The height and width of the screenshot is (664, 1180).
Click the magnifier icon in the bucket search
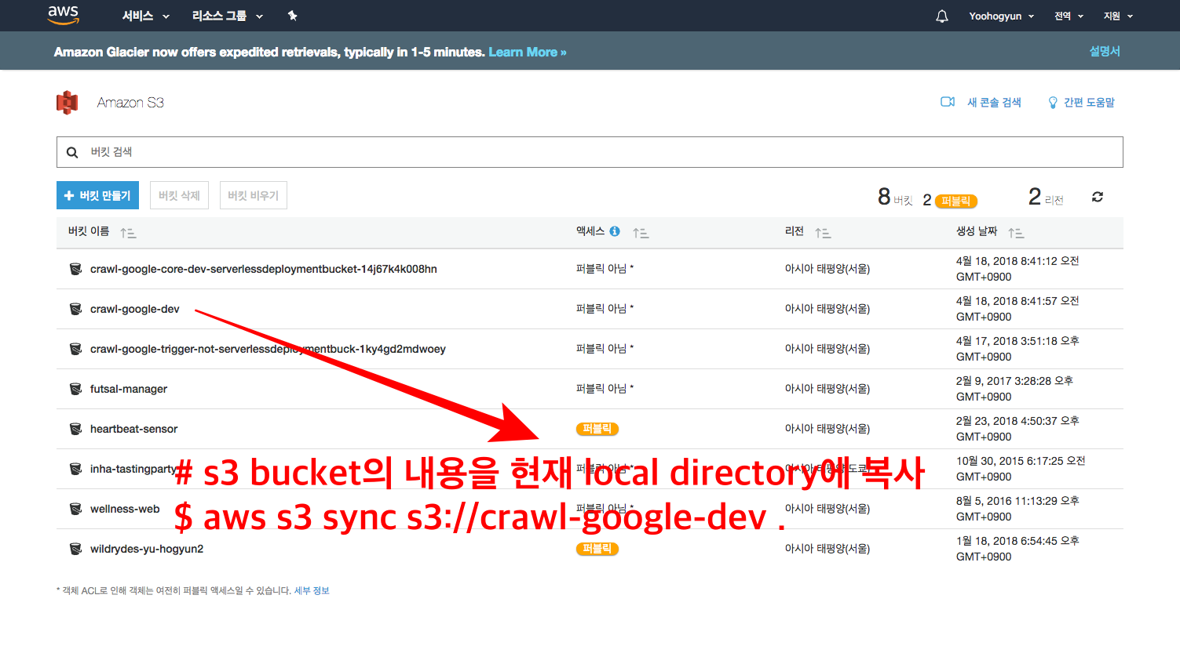pyautogui.click(x=72, y=152)
